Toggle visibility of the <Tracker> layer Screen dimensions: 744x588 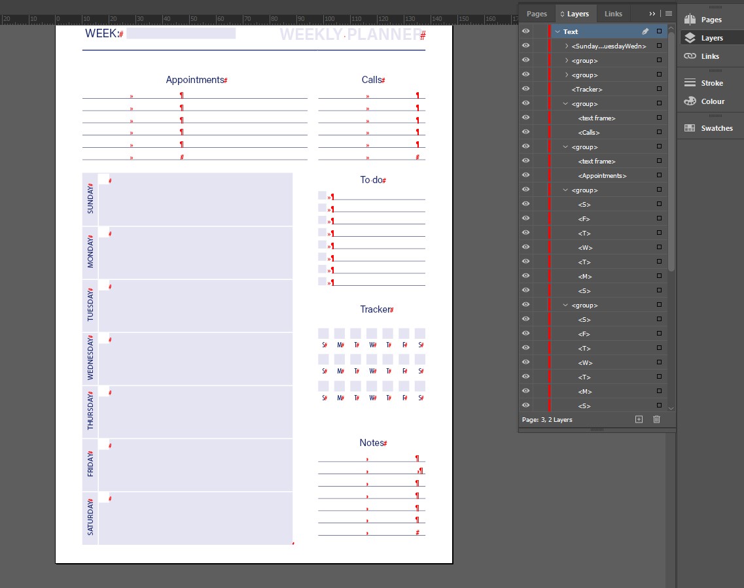tap(525, 88)
